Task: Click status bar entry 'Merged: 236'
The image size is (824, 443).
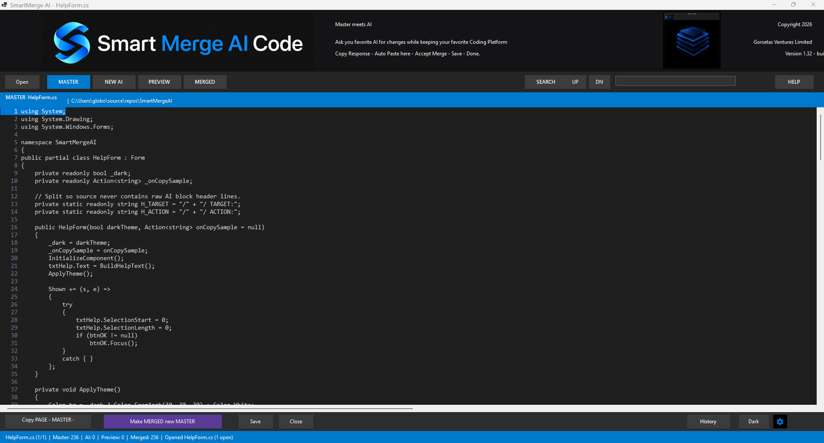Action: point(144,437)
